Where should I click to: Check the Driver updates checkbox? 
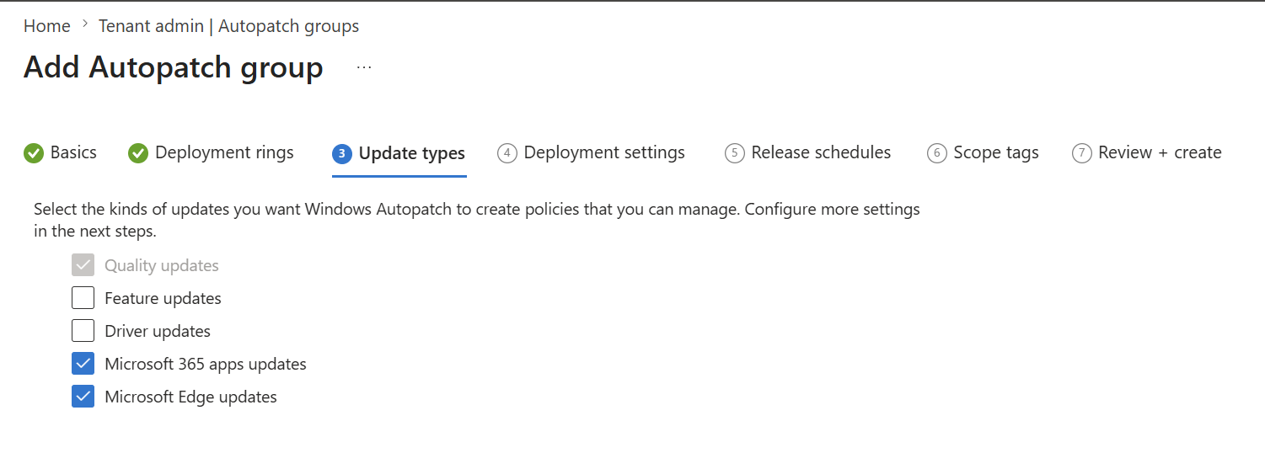(x=83, y=331)
